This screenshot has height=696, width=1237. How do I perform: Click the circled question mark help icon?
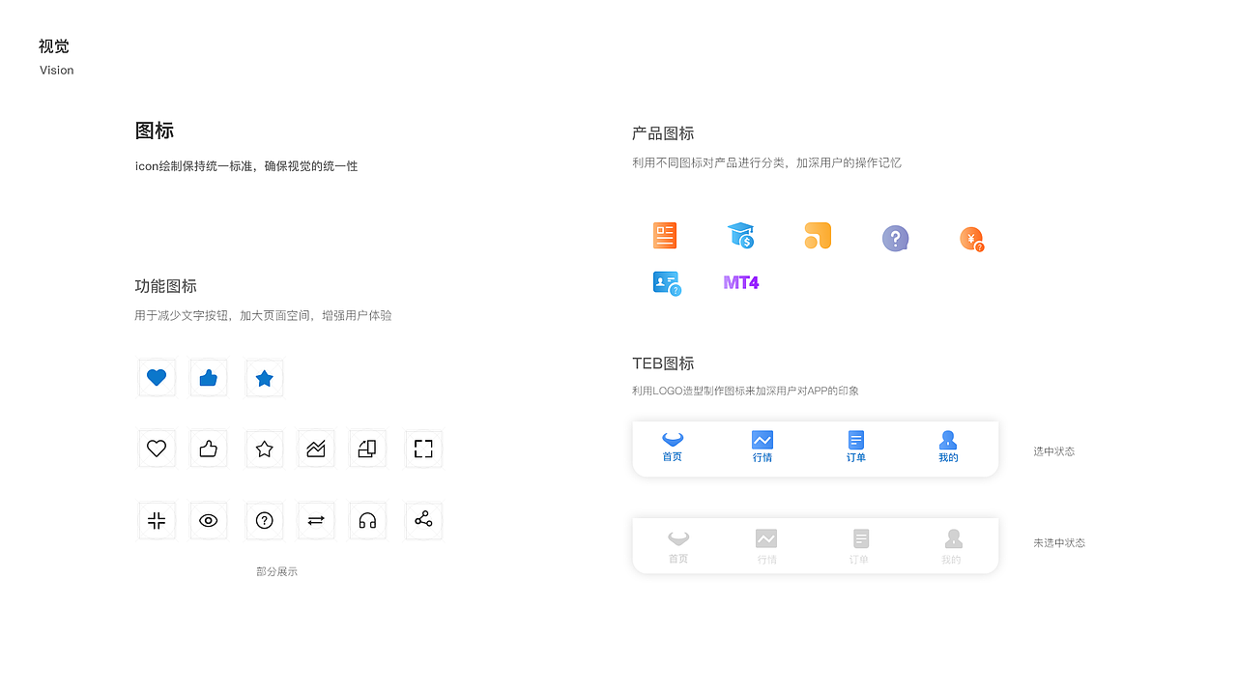(x=264, y=520)
